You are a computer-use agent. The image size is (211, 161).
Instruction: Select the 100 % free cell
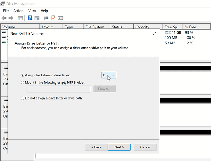190,38
